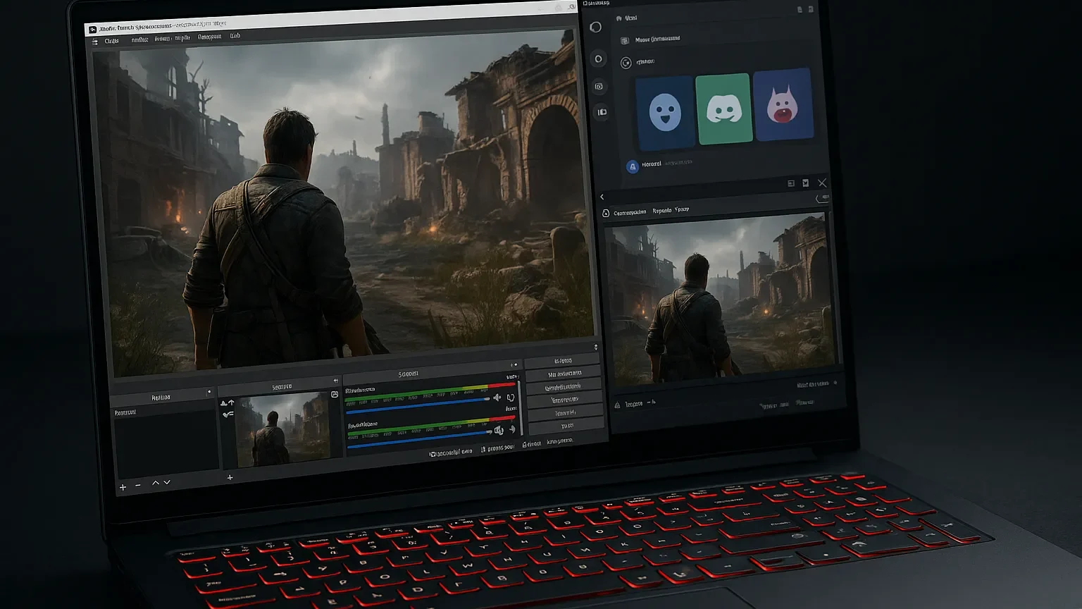Image resolution: width=1082 pixels, height=609 pixels.
Task: Click the large game preview in the streaming window
Action: click(345, 204)
